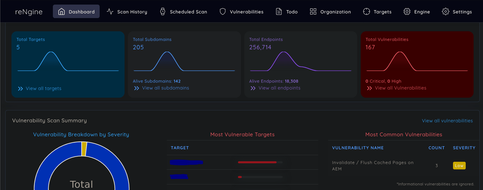The height and width of the screenshot is (190, 483).
Task: Click 0 Critical, 0 High text
Action: [x=383, y=81]
